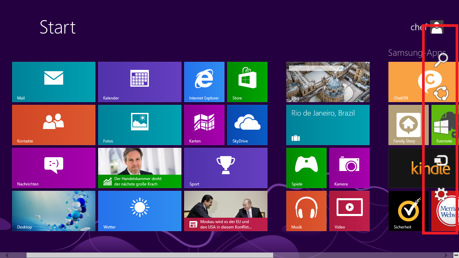Click the scrollbar right arrow

tap(446, 255)
